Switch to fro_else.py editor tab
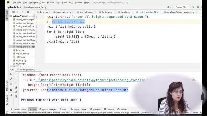 (125, 12)
